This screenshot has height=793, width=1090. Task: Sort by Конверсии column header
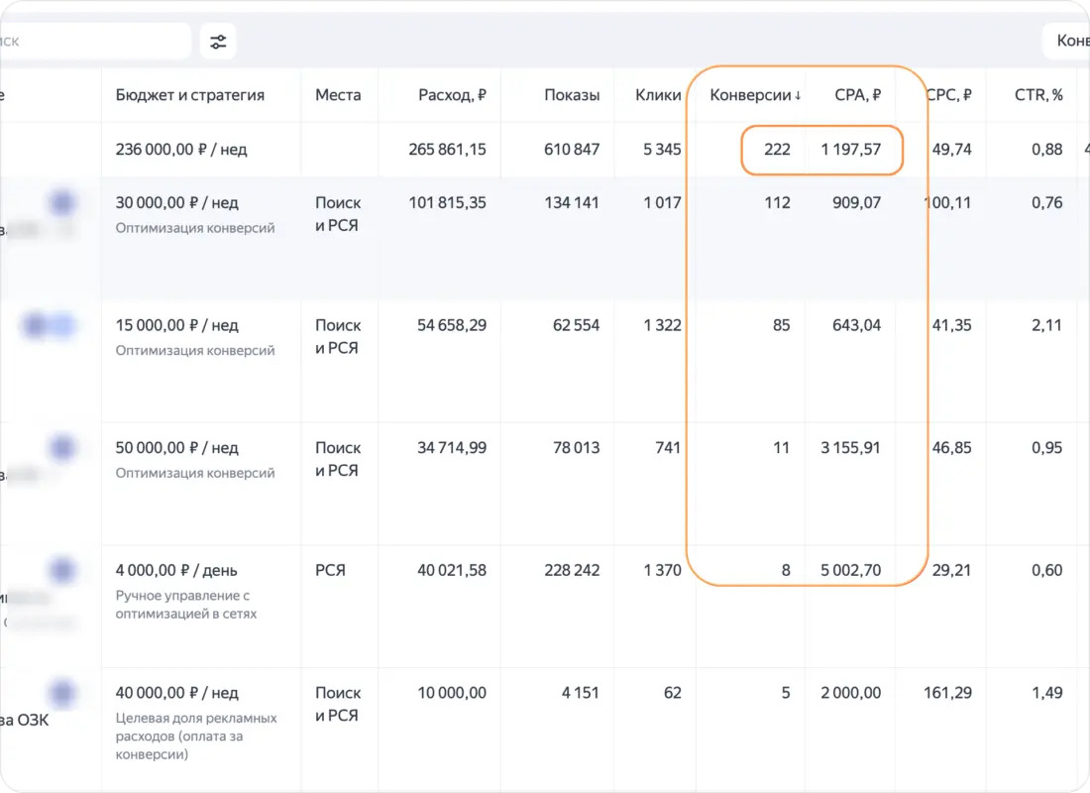click(755, 95)
